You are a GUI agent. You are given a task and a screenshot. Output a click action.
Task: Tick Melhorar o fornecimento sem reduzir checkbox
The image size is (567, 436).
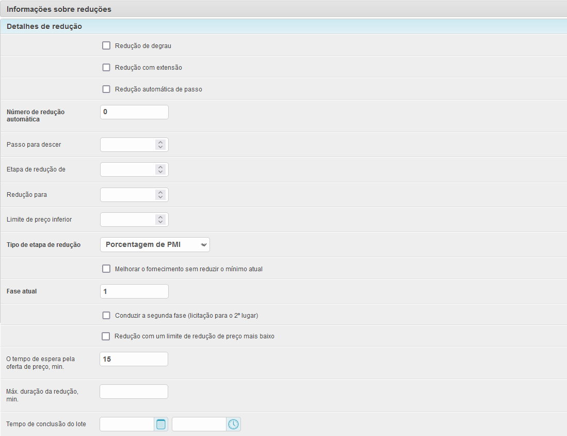(106, 269)
